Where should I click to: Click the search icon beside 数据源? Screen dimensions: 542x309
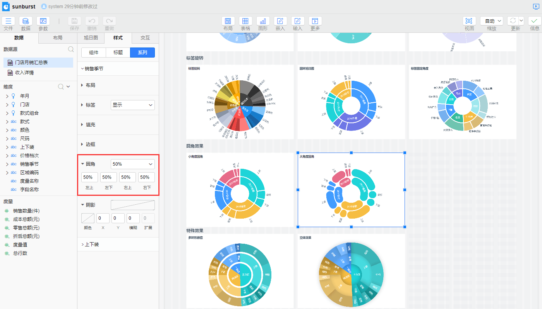[x=71, y=49]
